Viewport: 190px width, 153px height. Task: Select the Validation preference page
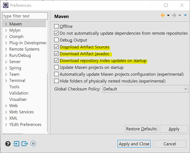click(x=19, y=93)
